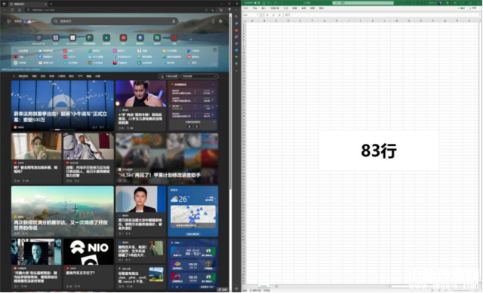This screenshot has height=293, width=483.
Task: Open the NIO news article card
Action: tap(88, 264)
